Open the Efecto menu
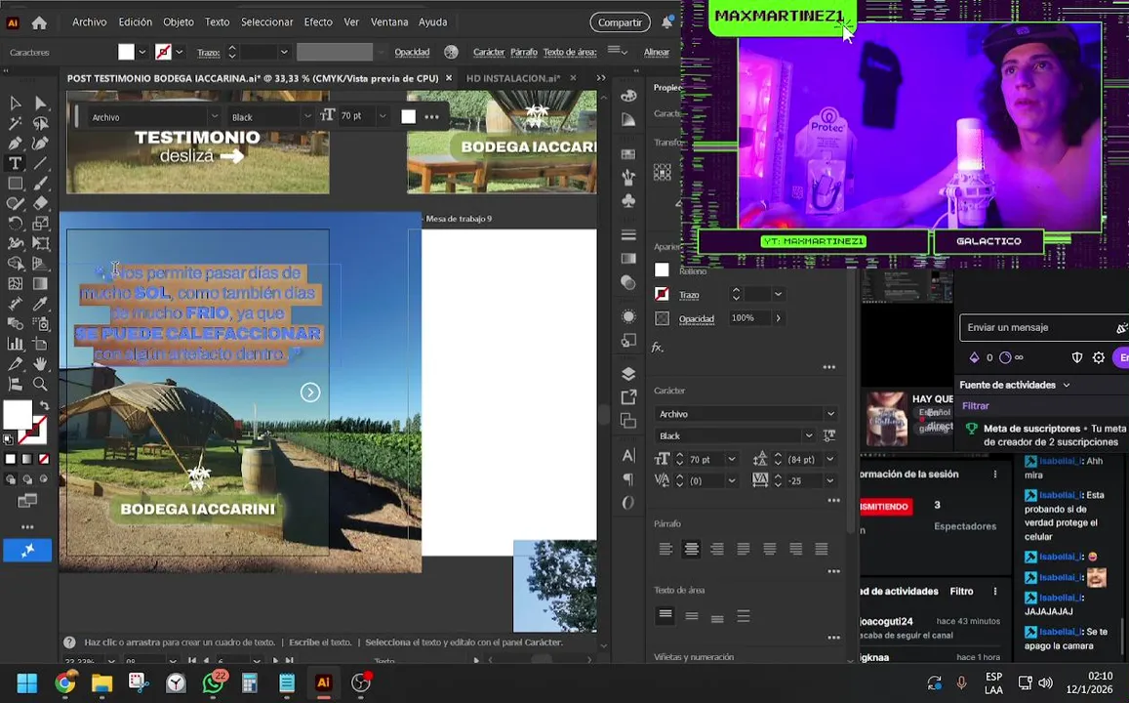This screenshot has width=1129, height=703. click(318, 22)
